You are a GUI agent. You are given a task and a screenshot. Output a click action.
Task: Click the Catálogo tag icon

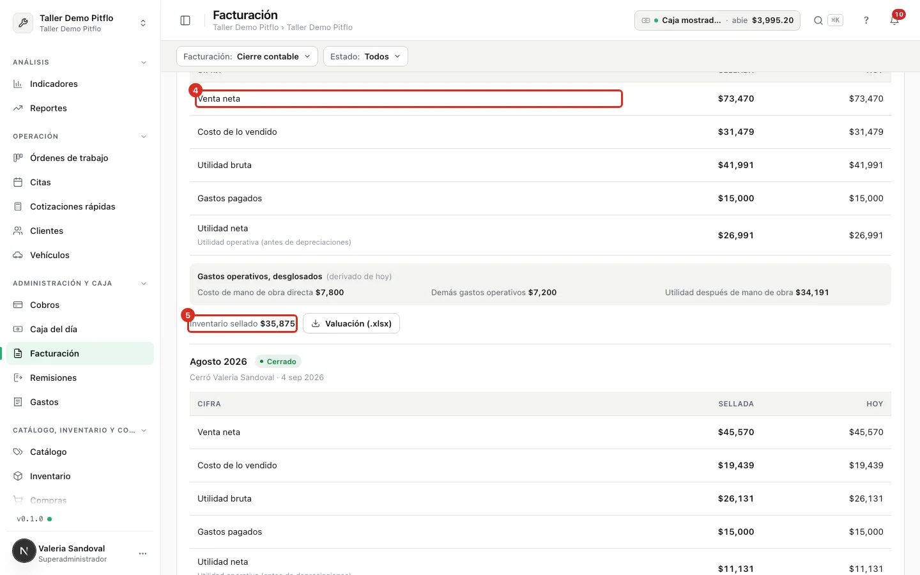pyautogui.click(x=18, y=452)
